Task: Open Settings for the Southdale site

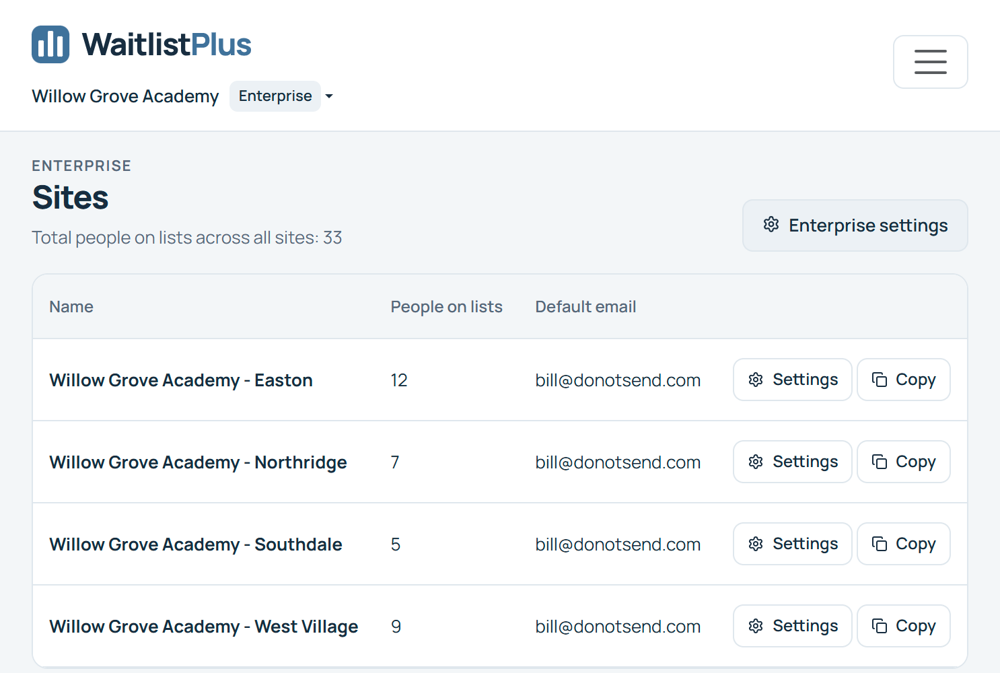Action: pyautogui.click(x=792, y=544)
